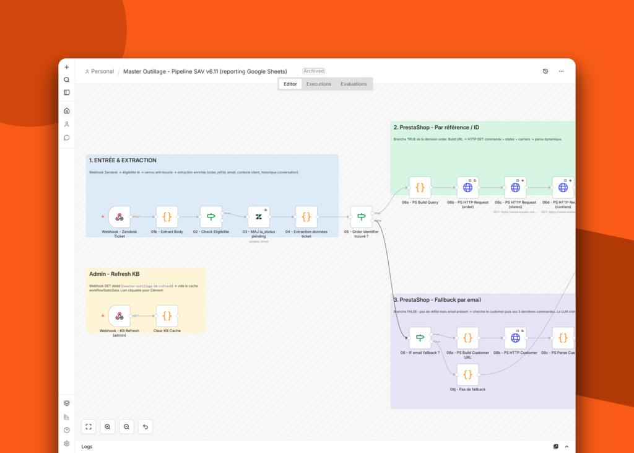Screen dimensions: 634x453
Task: Select the 08j - Pas de fallback node
Action: coord(468,374)
